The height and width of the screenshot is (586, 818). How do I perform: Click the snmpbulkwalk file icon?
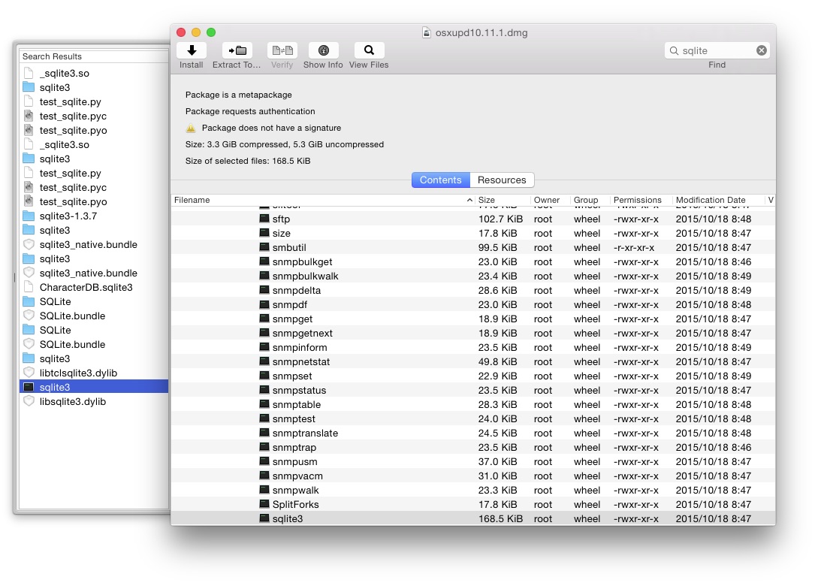pos(264,276)
